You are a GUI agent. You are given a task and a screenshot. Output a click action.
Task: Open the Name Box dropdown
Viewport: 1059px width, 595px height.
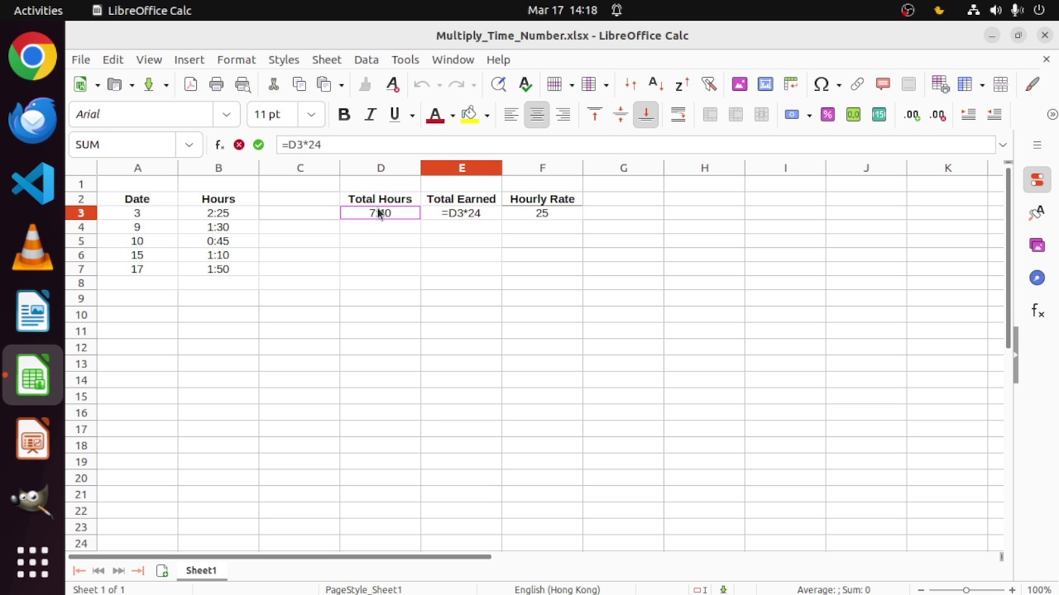tap(189, 145)
